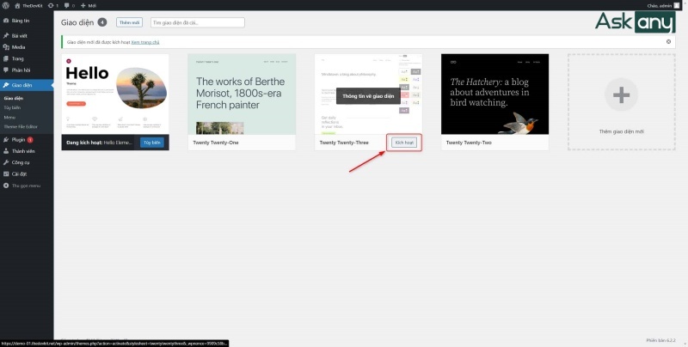Click the admin avatar in top bar
Screen dimensions: 688x347
(x=677, y=6)
